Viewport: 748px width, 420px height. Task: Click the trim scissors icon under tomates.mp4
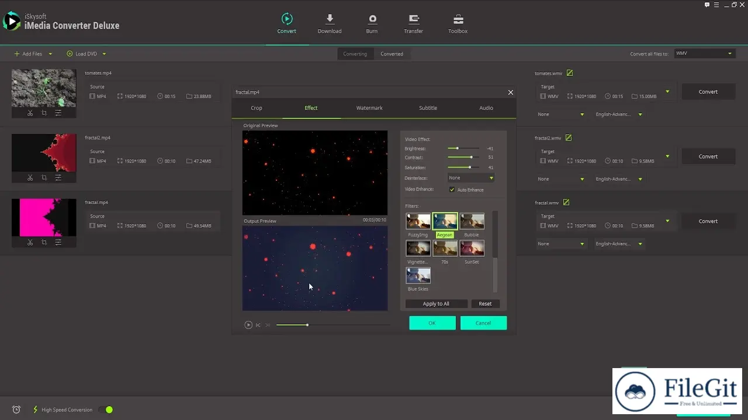click(30, 113)
